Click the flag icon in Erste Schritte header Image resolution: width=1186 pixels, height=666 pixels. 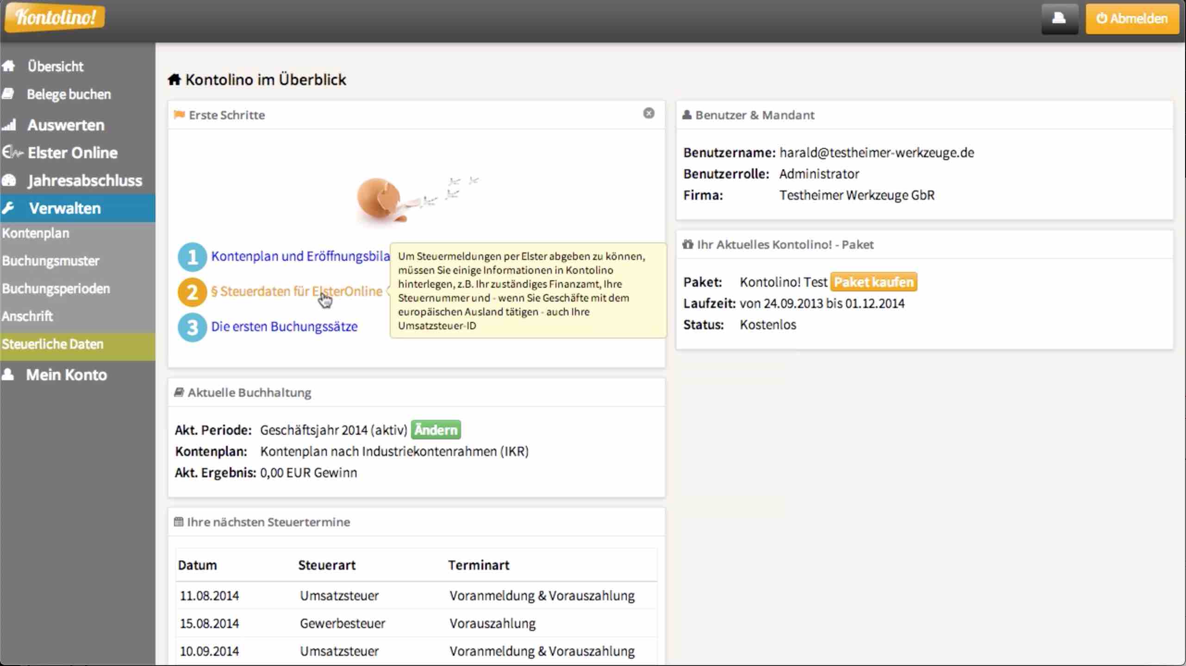coord(179,115)
